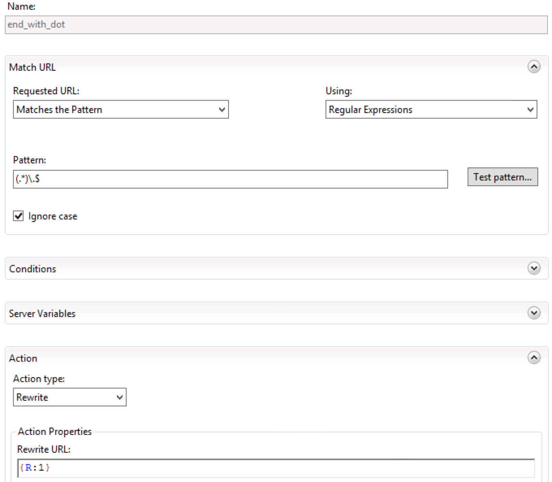552x482 pixels.
Task: Click the Action Properties group label
Action: [x=55, y=432]
